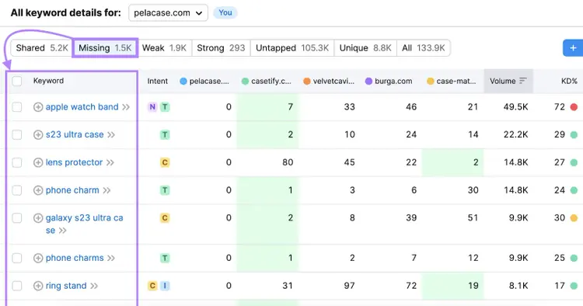This screenshot has height=306, width=583.
Task: Open arrows next to 'ring stand'
Action: 94,286
